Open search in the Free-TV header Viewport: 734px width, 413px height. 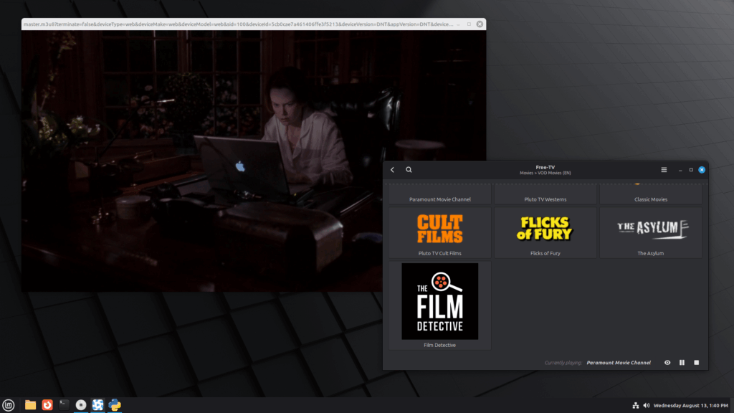(x=409, y=170)
